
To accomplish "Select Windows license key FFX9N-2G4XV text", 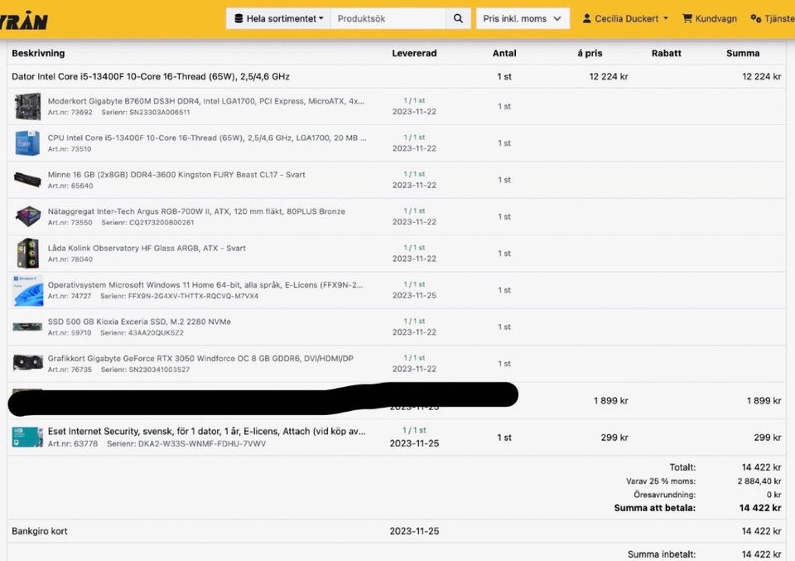I will (193, 296).
